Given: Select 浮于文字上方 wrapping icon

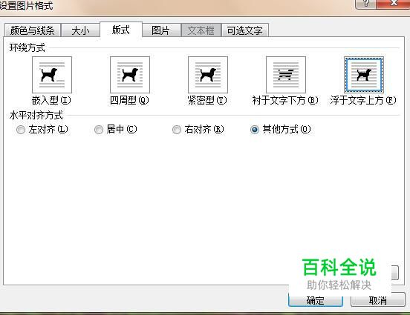Looking at the screenshot, I should tap(364, 75).
